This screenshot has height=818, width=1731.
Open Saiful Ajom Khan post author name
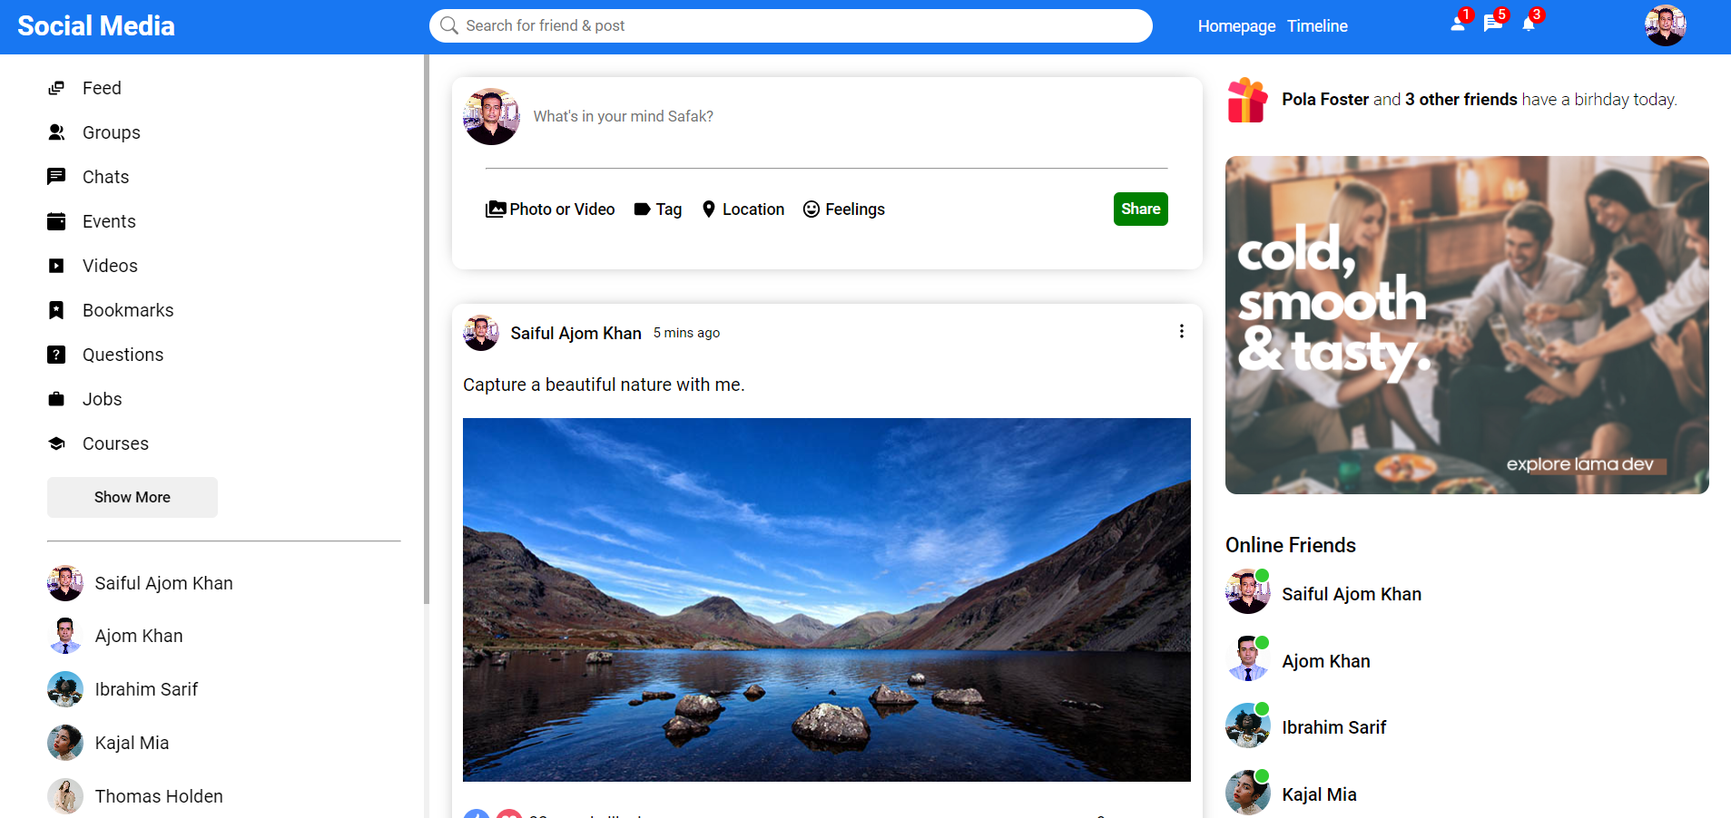[x=575, y=334]
